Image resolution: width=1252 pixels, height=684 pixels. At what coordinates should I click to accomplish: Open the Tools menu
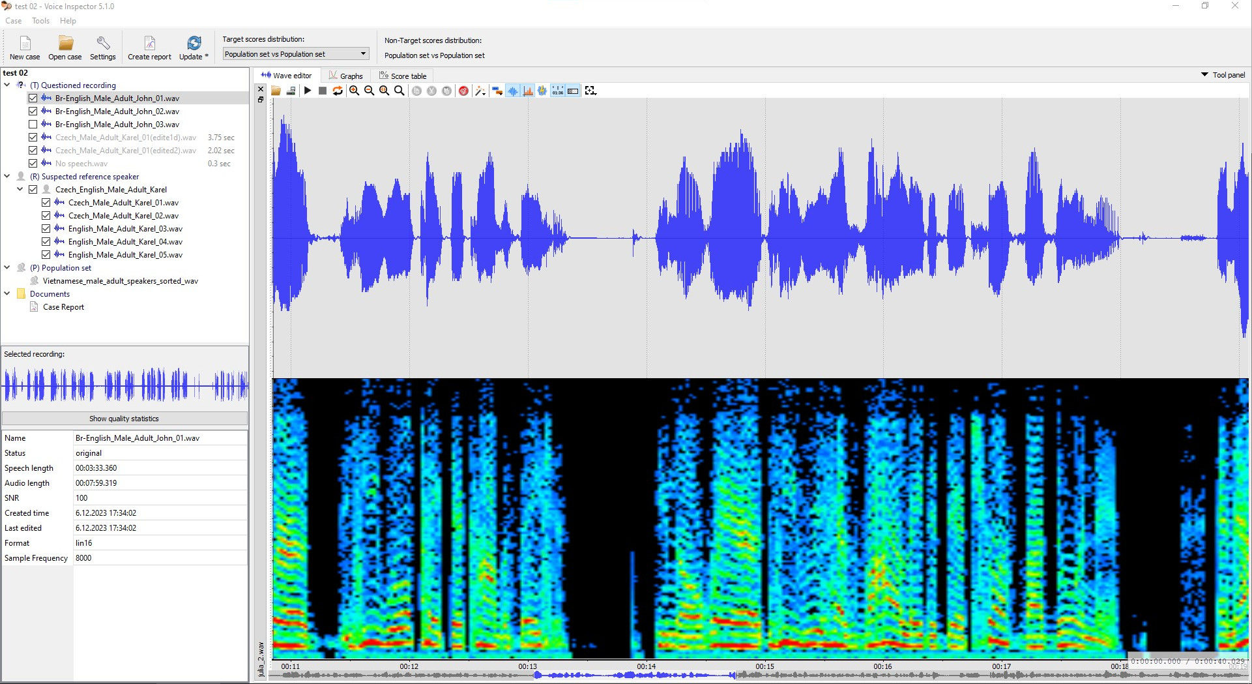pyautogui.click(x=40, y=20)
